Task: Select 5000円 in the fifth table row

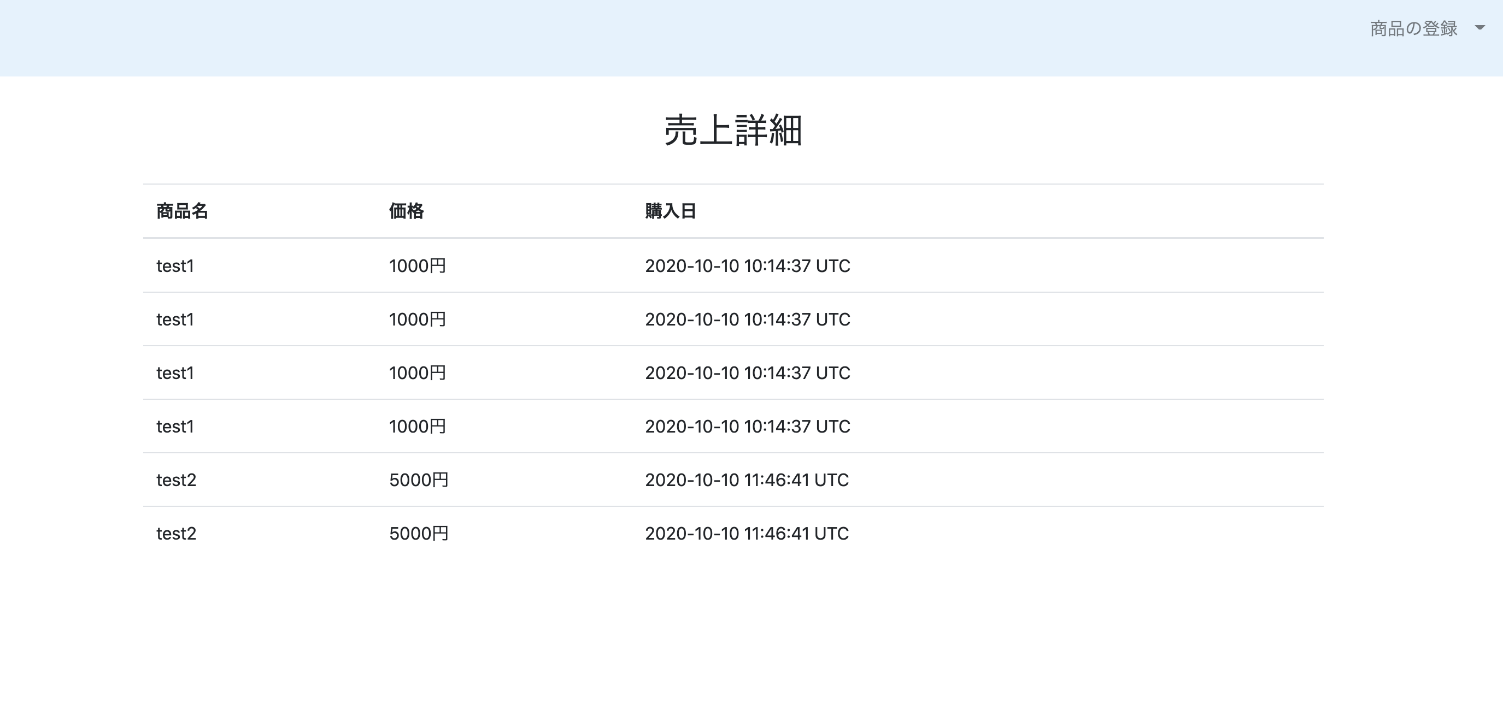Action: [x=419, y=480]
